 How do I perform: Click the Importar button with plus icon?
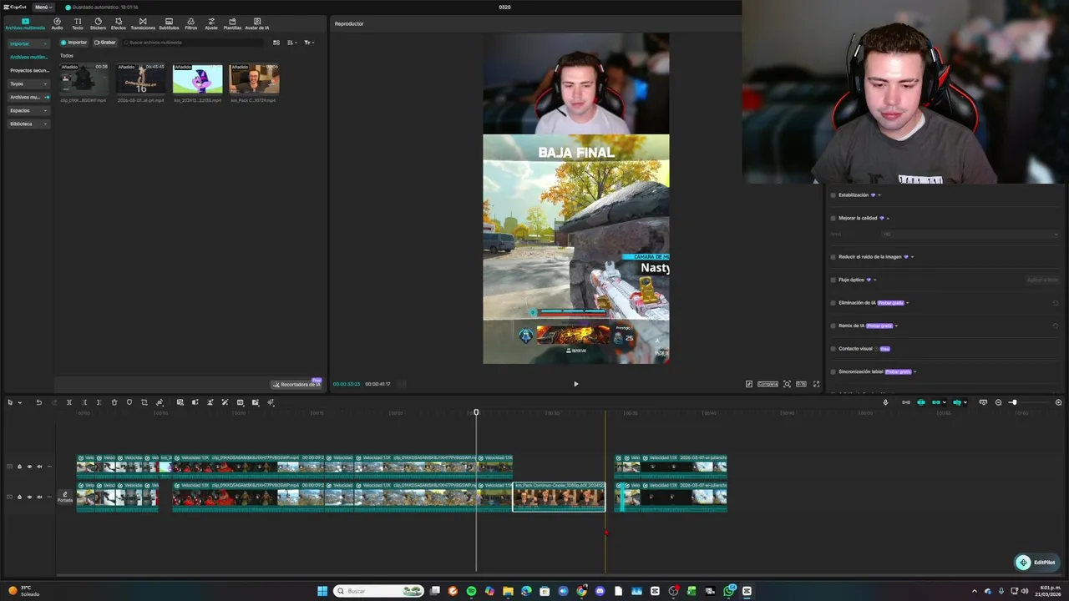tap(73, 43)
